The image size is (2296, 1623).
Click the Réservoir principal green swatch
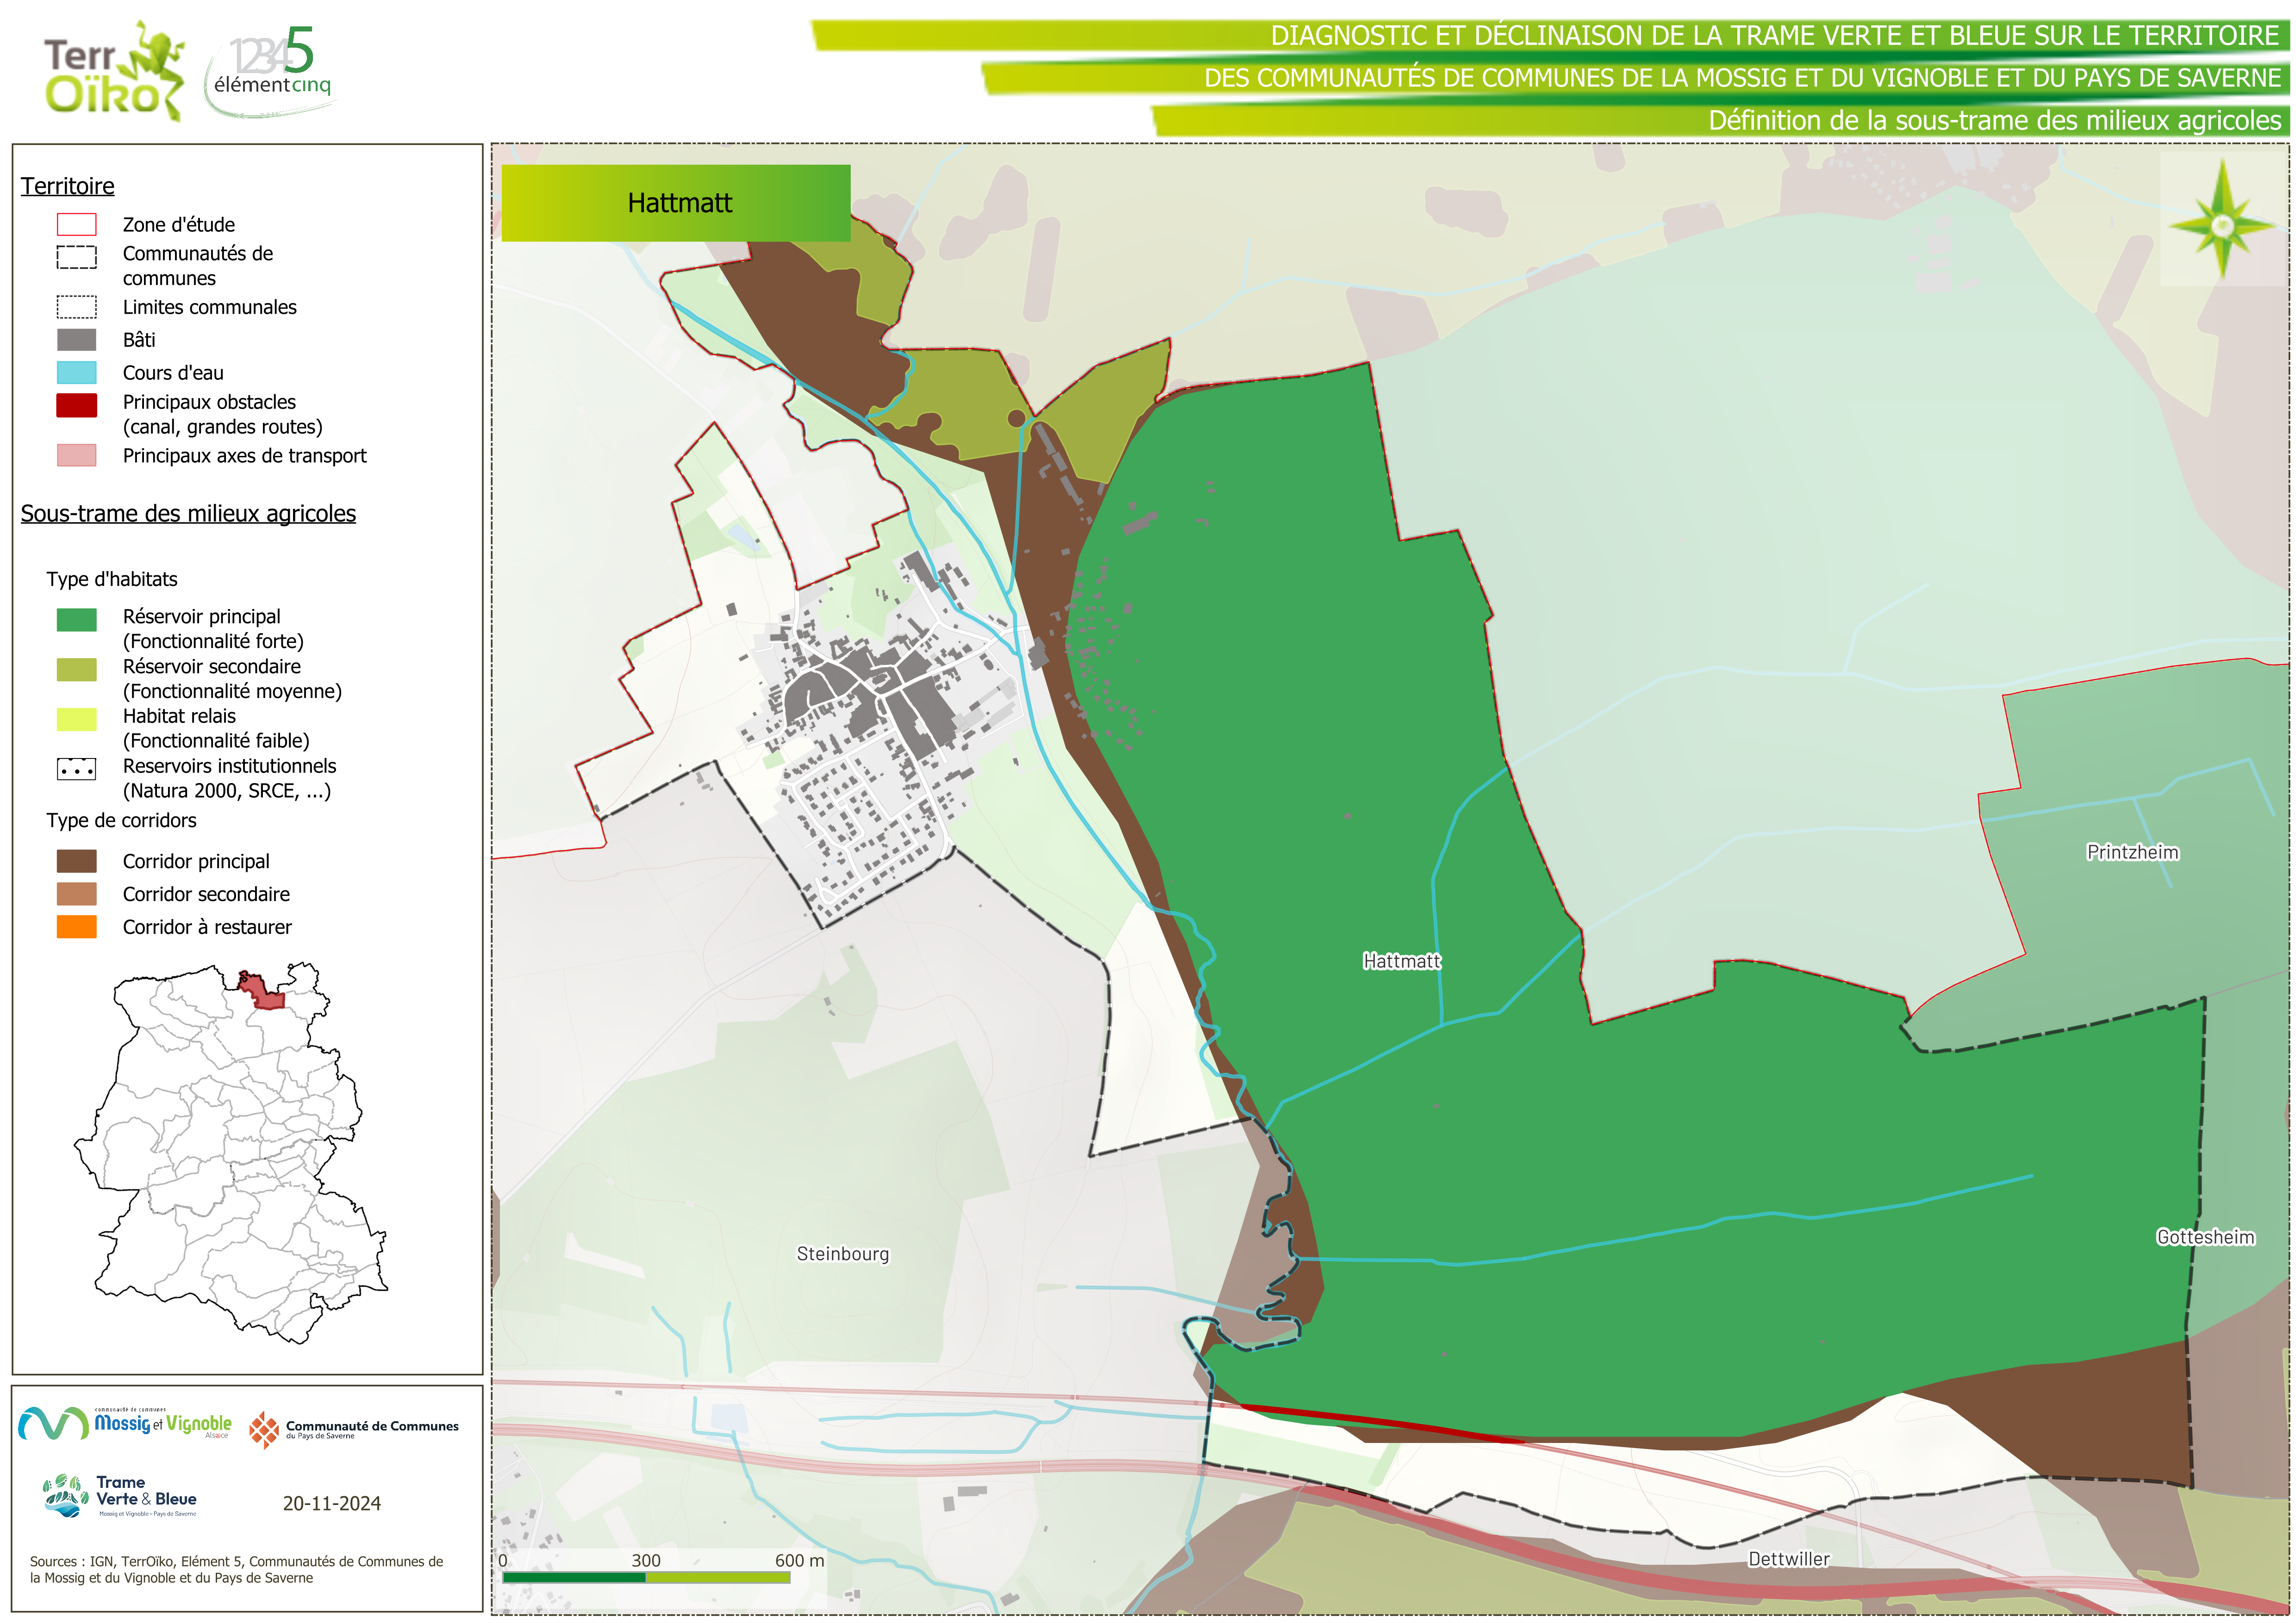tap(77, 620)
